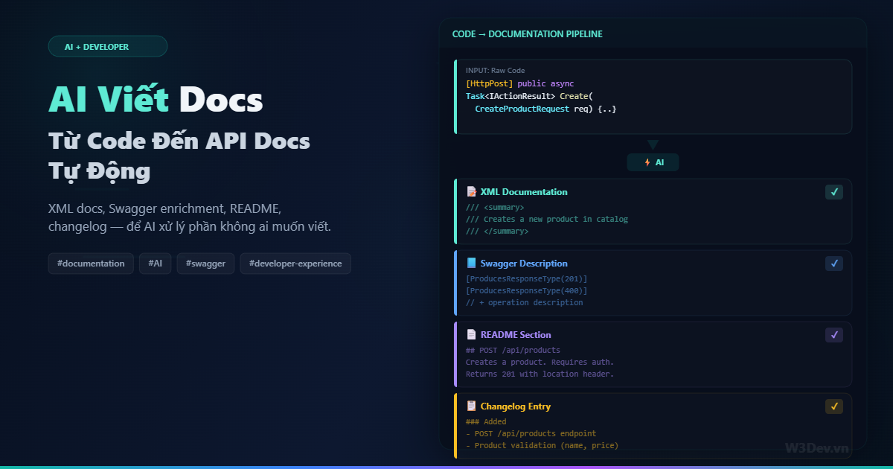893x469 pixels.
Task: Toggle the checkmark on XML Documentation
Action: click(834, 191)
